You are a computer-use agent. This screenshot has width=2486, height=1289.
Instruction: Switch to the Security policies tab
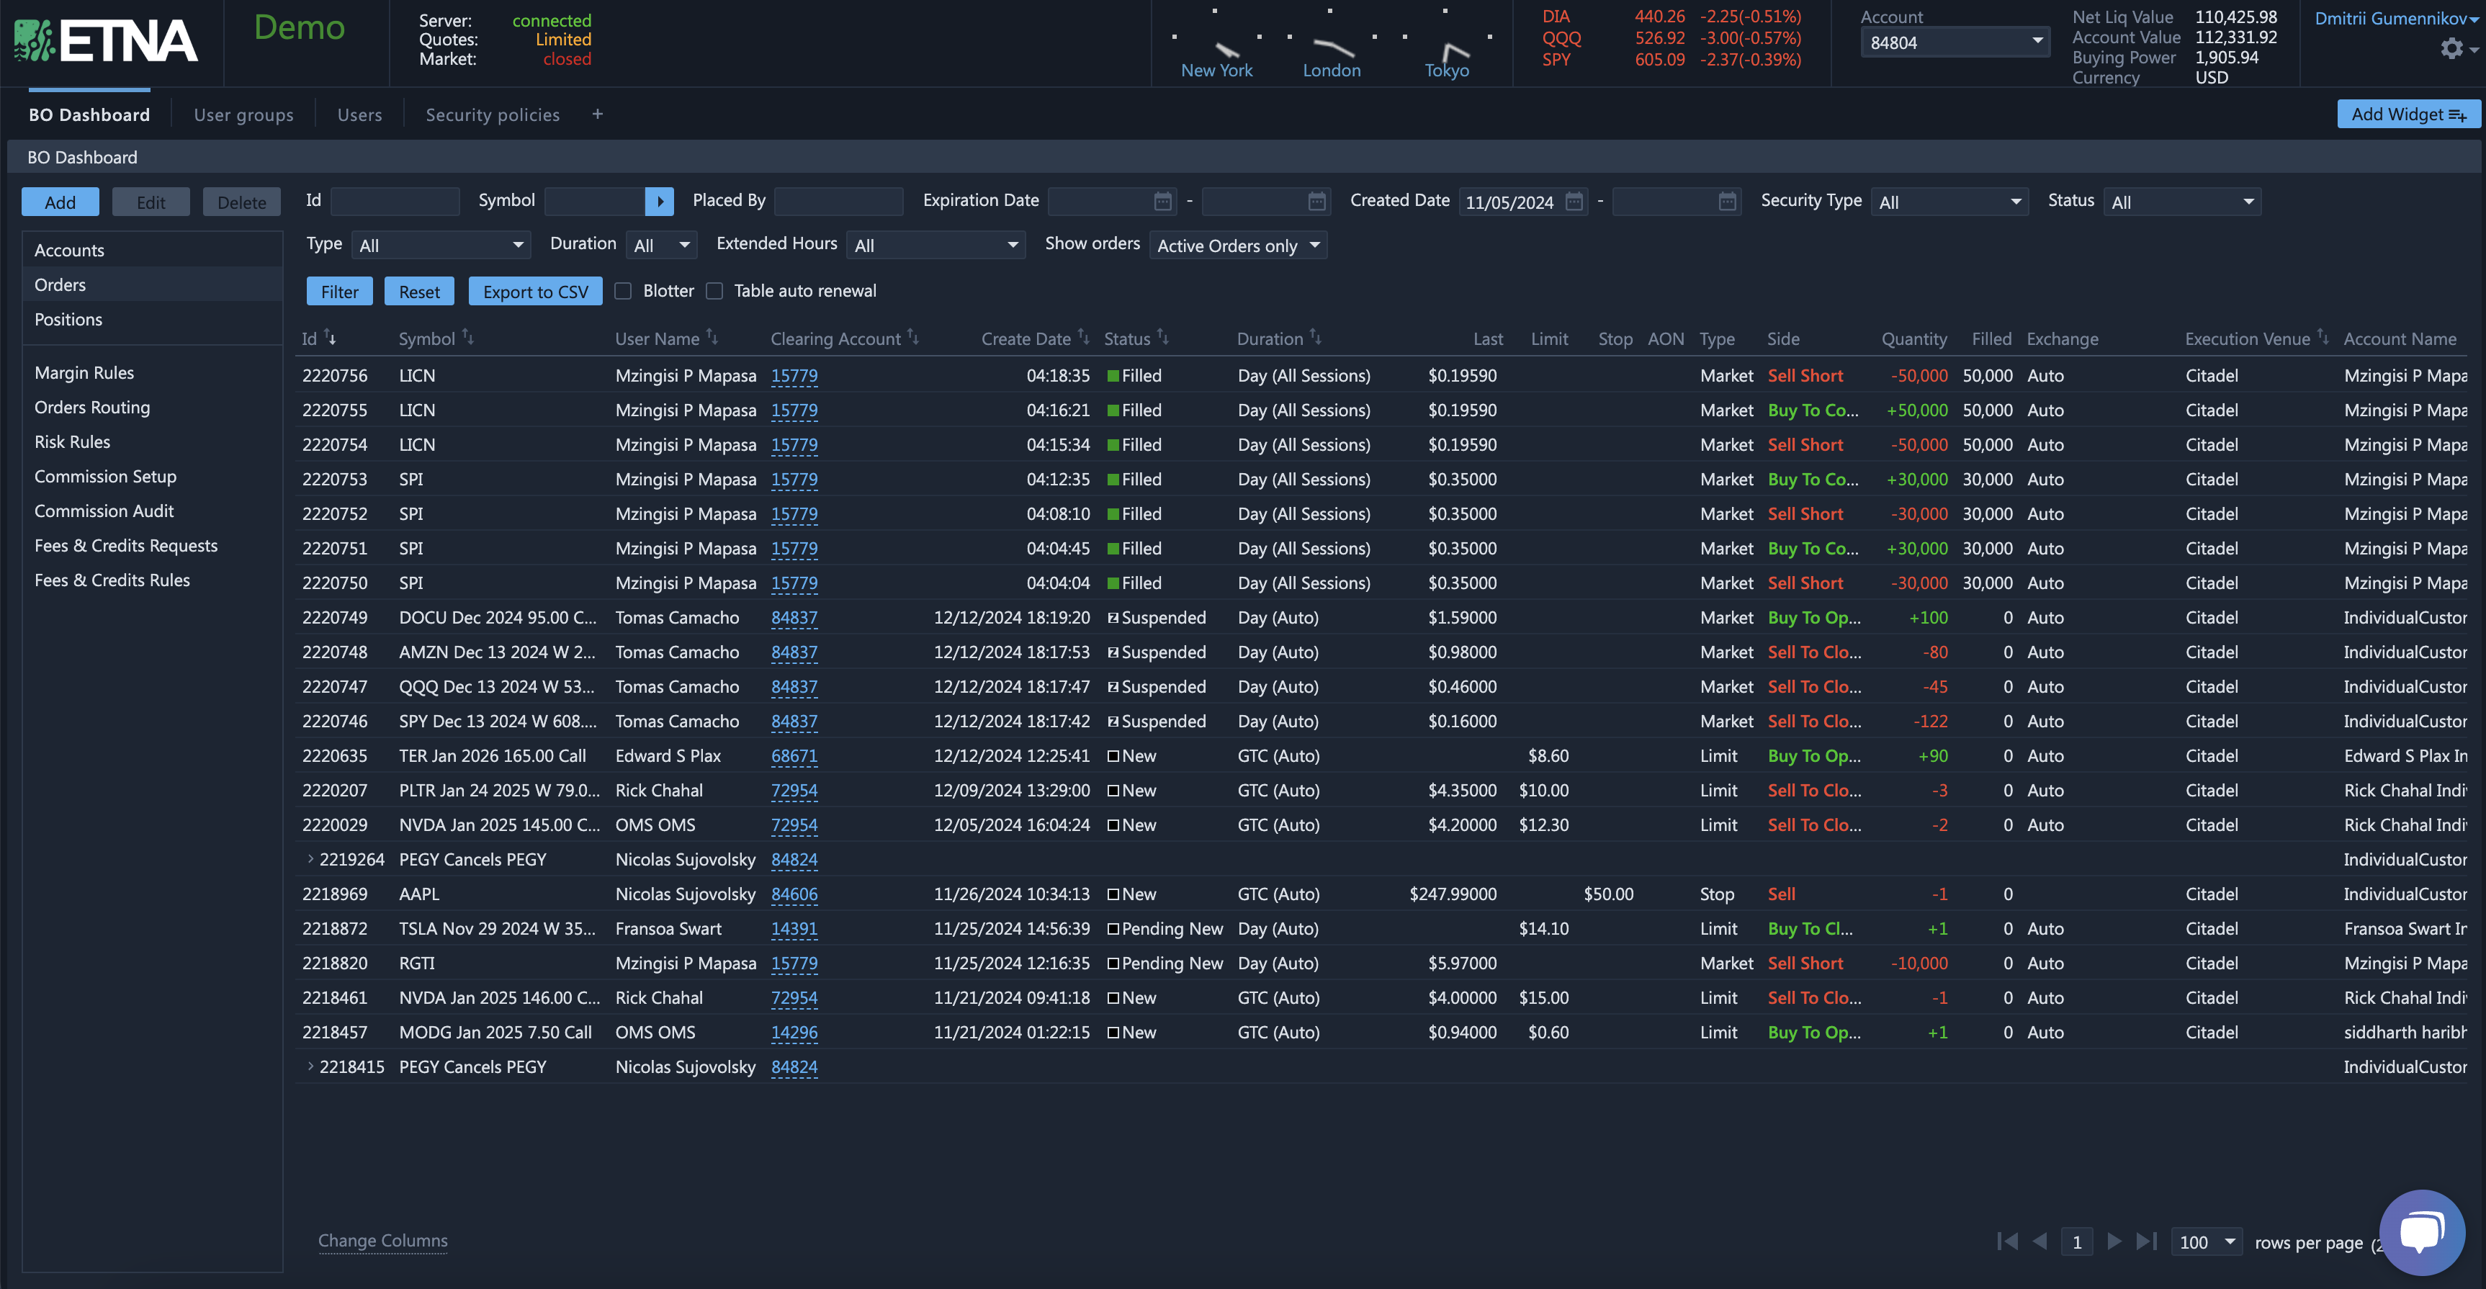point(492,114)
